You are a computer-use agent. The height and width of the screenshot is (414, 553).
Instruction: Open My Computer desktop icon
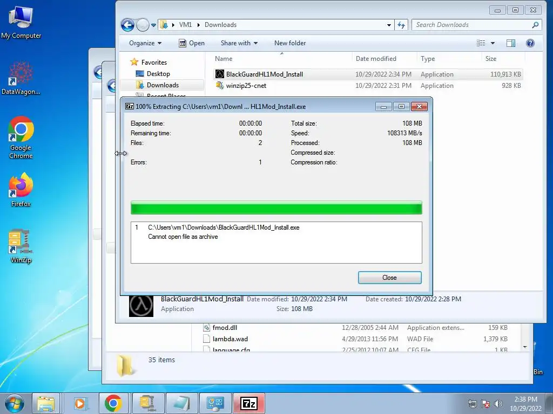(21, 23)
